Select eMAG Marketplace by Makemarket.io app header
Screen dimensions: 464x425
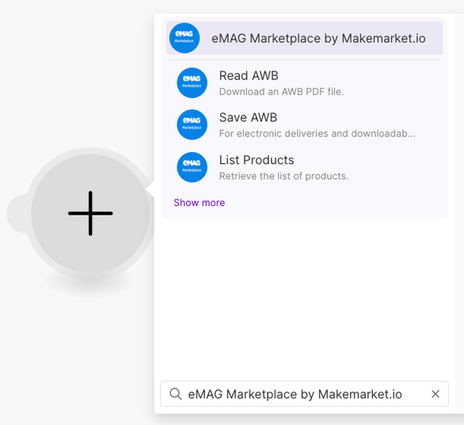pos(304,38)
